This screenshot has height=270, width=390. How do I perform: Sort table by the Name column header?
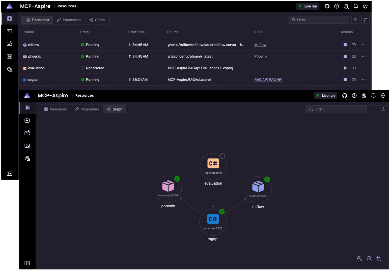(29, 32)
